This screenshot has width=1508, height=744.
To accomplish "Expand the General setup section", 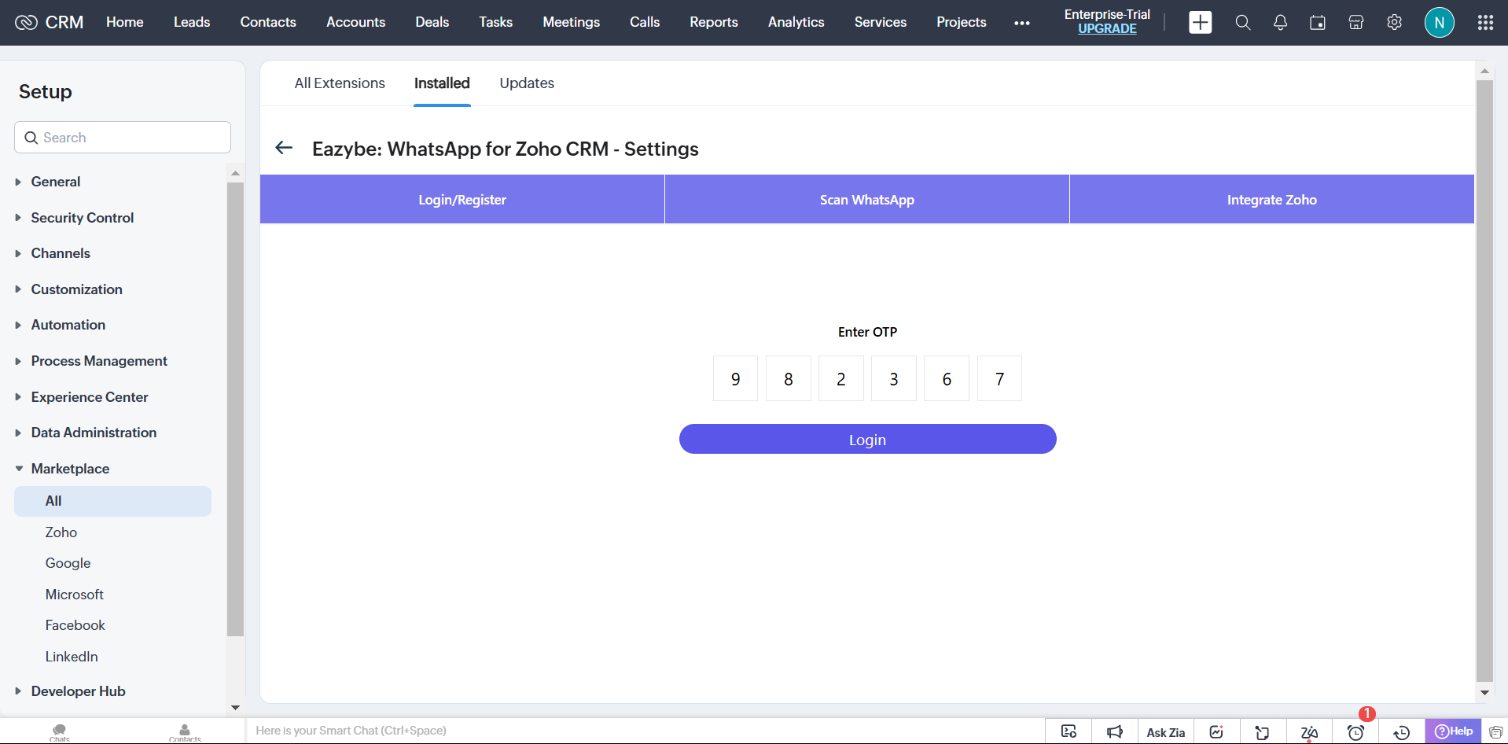I will coord(17,182).
